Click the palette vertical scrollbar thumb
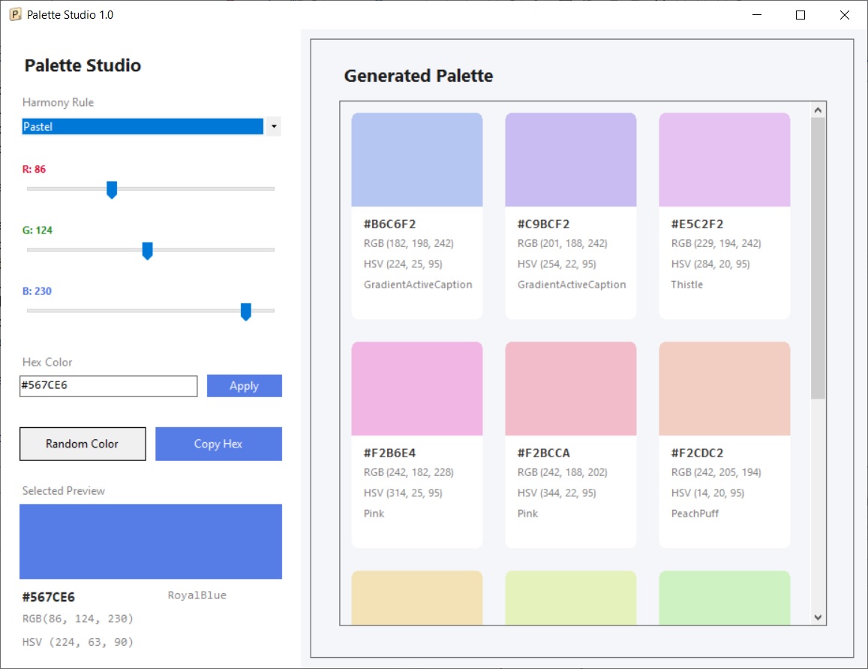The width and height of the screenshot is (868, 669). tap(818, 258)
